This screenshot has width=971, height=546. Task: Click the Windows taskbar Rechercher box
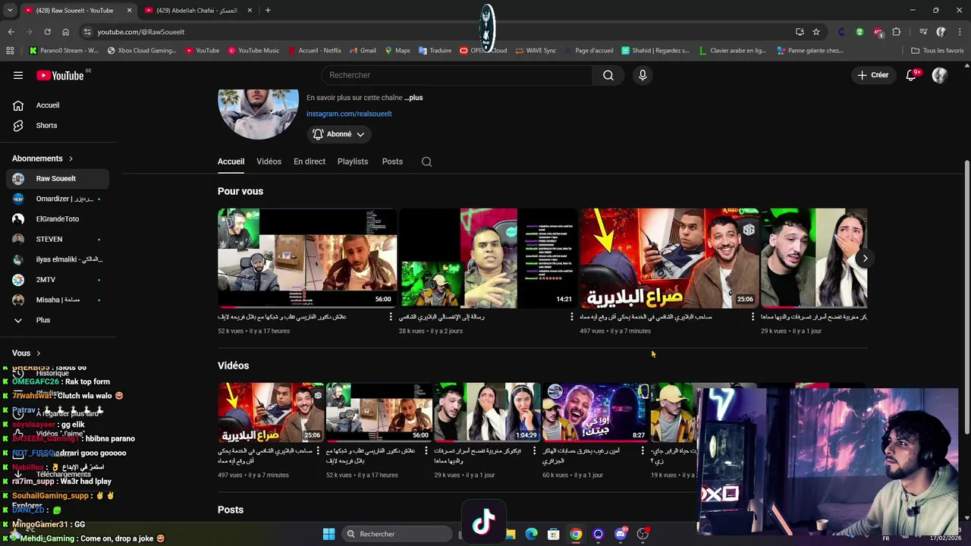click(x=398, y=534)
